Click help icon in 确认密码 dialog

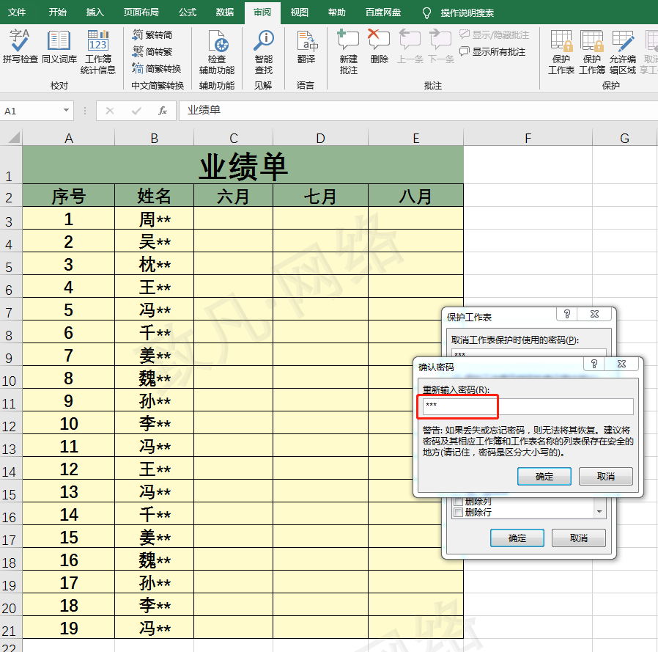[594, 364]
